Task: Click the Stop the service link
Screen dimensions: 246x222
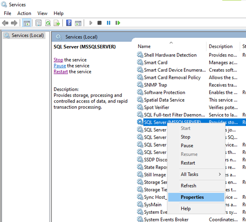Action: point(58,60)
